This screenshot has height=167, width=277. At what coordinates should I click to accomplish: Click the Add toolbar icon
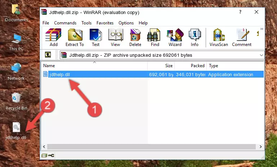(53, 37)
